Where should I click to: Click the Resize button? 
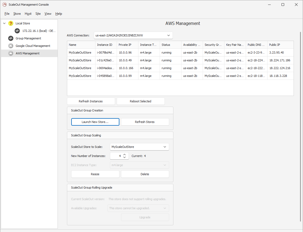[95, 174]
